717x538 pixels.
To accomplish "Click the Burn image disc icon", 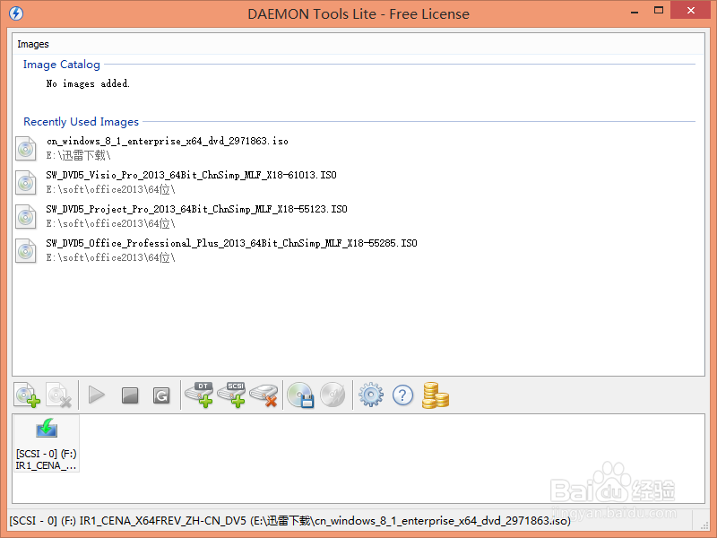I will coord(333,395).
